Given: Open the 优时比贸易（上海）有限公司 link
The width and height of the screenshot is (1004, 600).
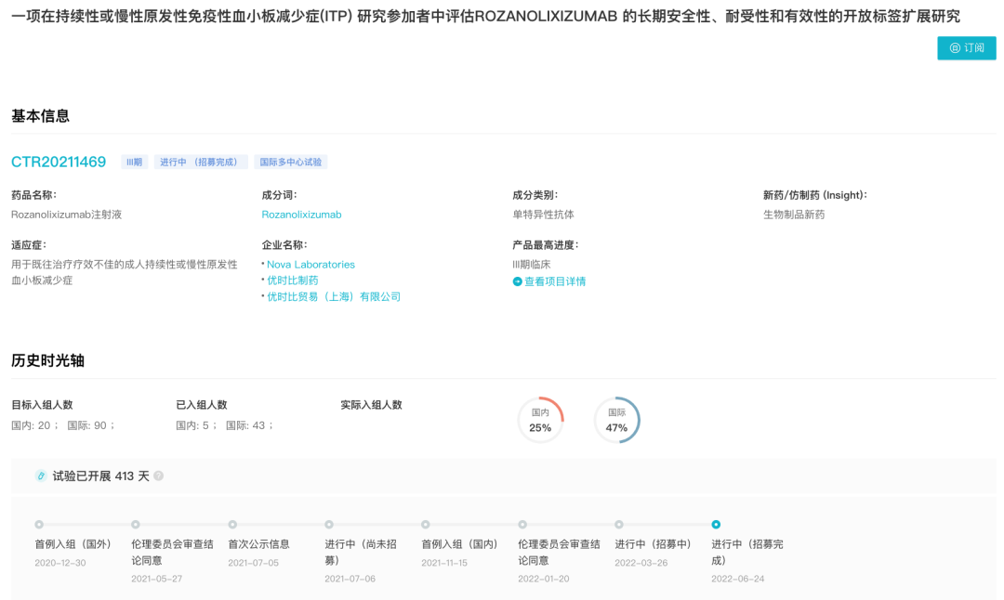Looking at the screenshot, I should (334, 296).
